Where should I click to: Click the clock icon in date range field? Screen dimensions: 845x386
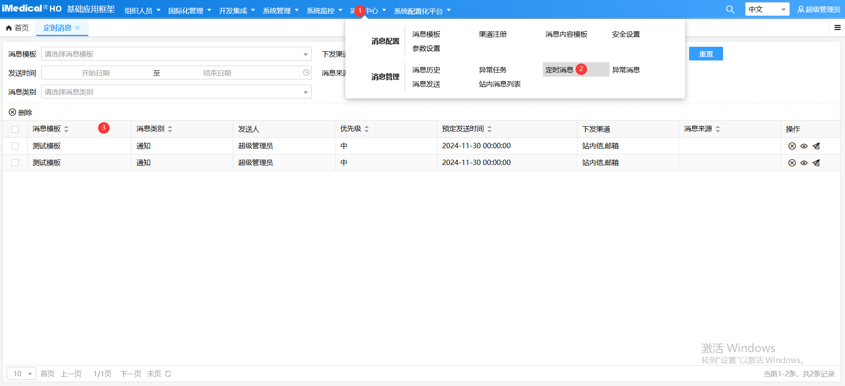click(x=306, y=73)
